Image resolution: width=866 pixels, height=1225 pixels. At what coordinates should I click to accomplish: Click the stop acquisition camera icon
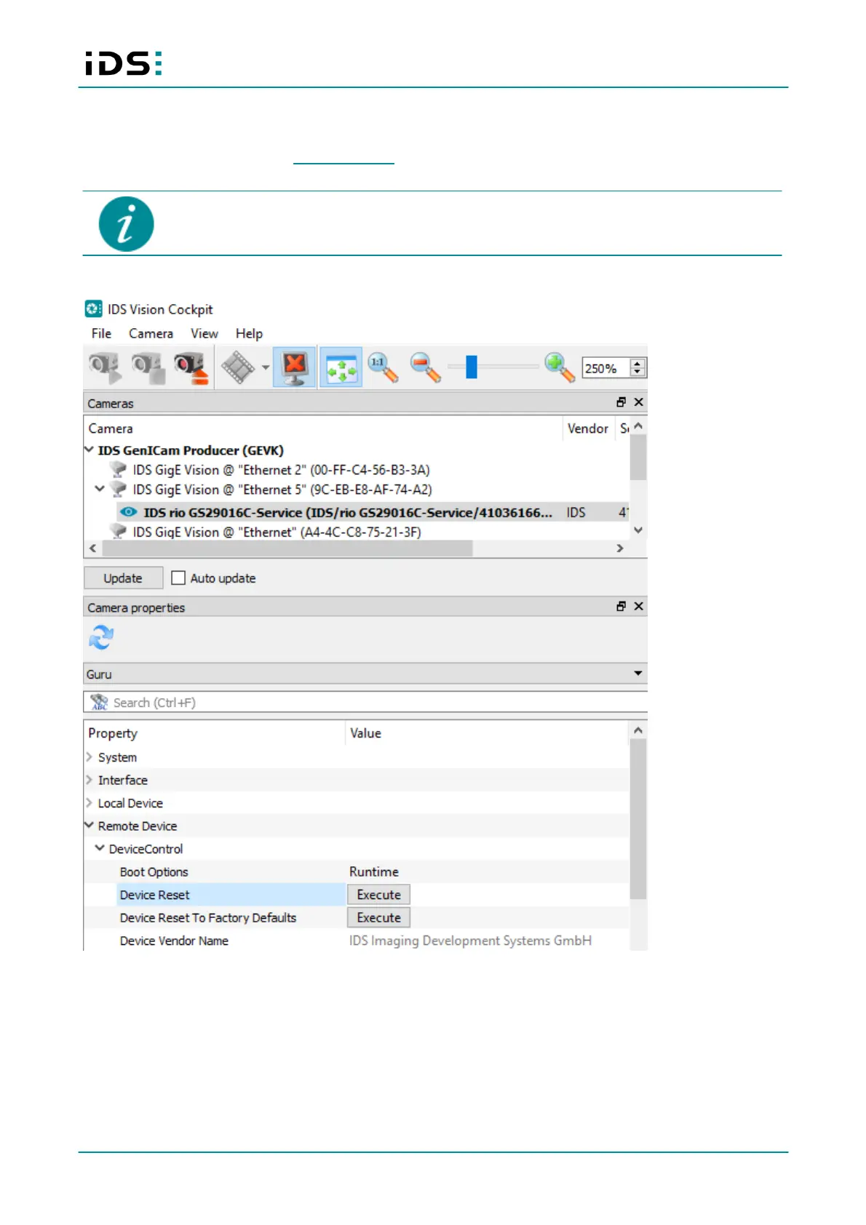(x=148, y=367)
